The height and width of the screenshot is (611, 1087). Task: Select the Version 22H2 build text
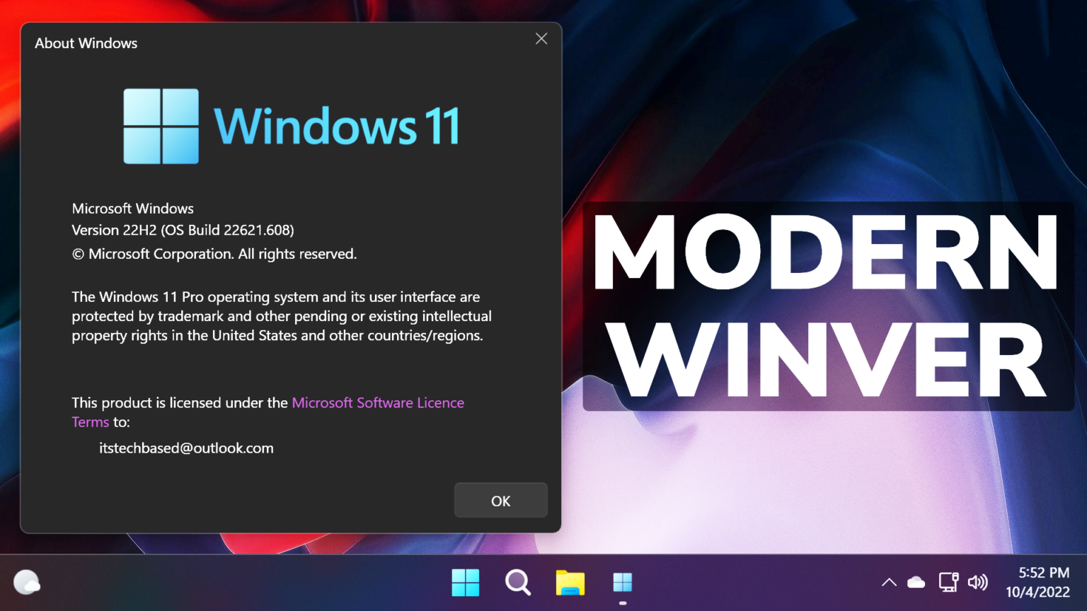(183, 230)
